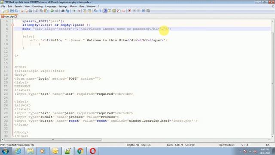Open Google Chrome from the taskbar
The image size is (275, 155).
pos(80,151)
